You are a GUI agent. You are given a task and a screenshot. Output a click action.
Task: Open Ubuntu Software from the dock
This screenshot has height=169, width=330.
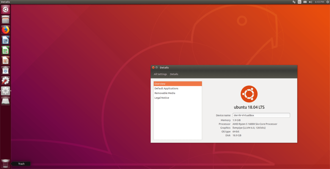[5, 70]
